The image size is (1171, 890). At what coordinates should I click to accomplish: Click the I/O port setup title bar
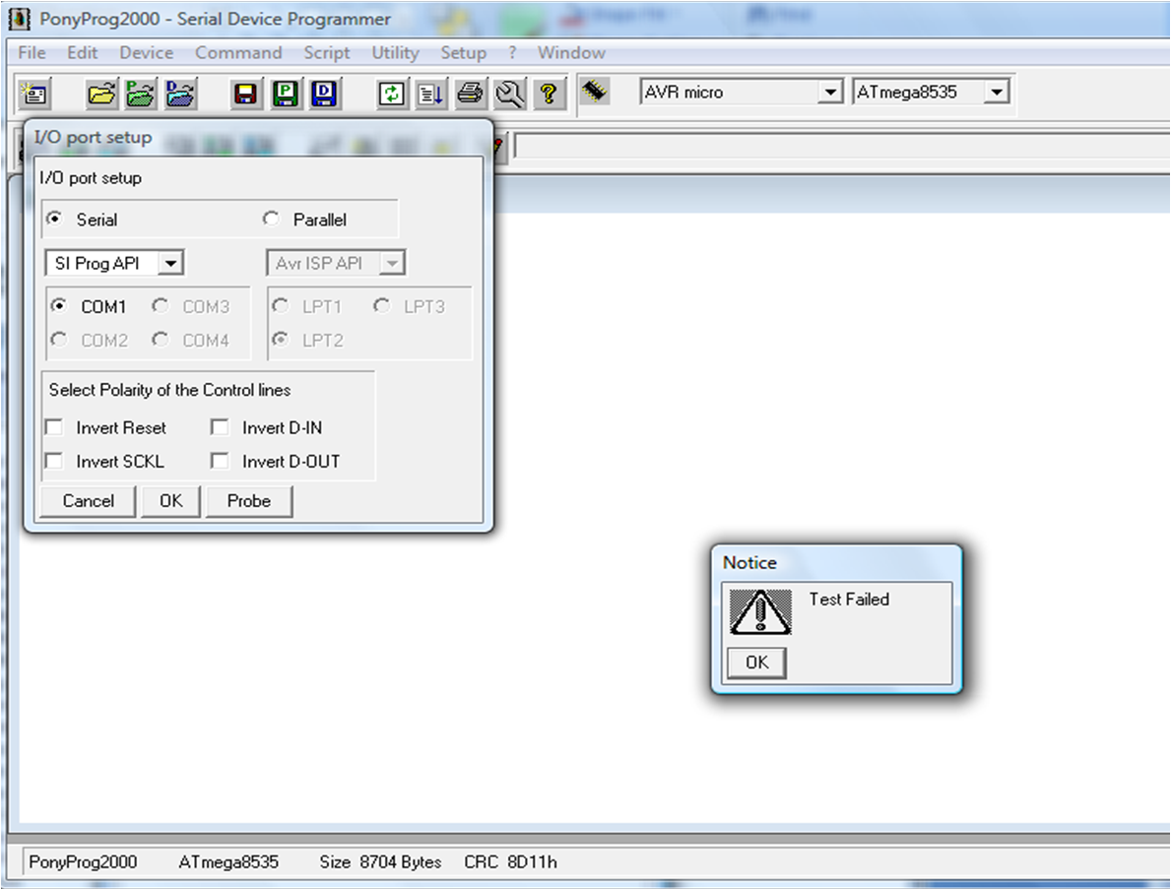click(258, 138)
